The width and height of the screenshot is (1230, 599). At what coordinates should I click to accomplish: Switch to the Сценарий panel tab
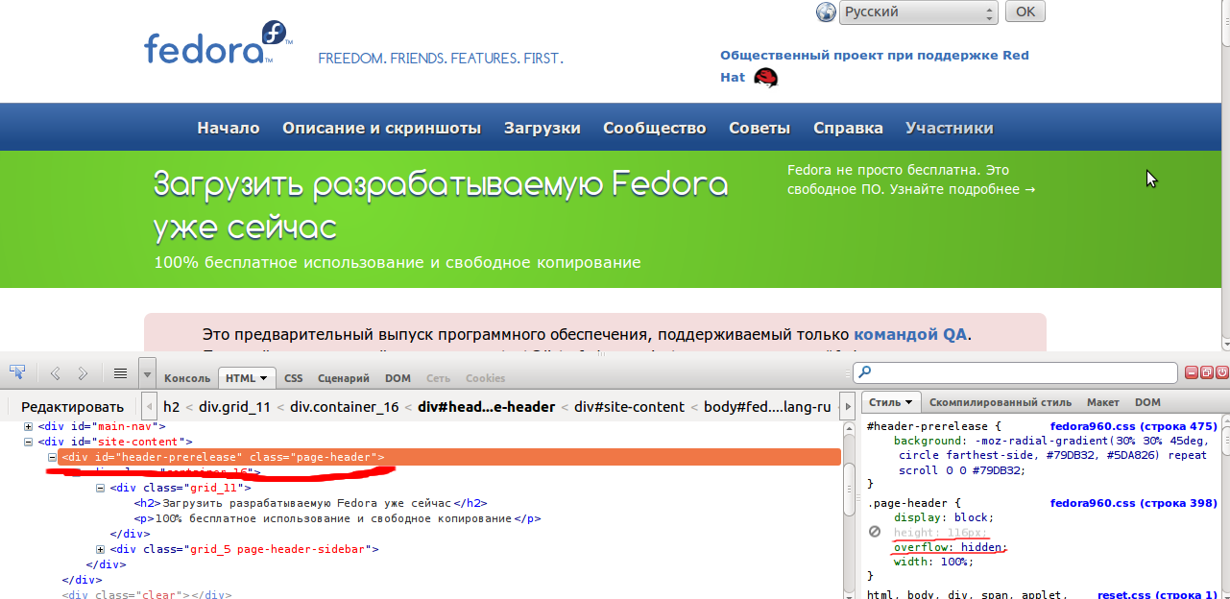tap(344, 378)
